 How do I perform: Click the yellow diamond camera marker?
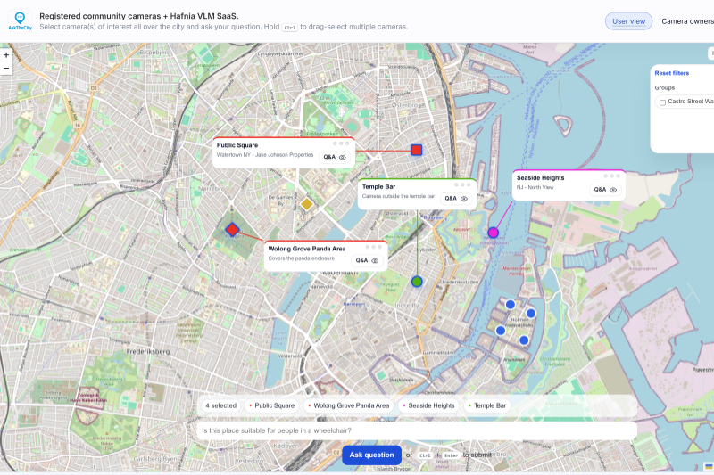(306, 204)
